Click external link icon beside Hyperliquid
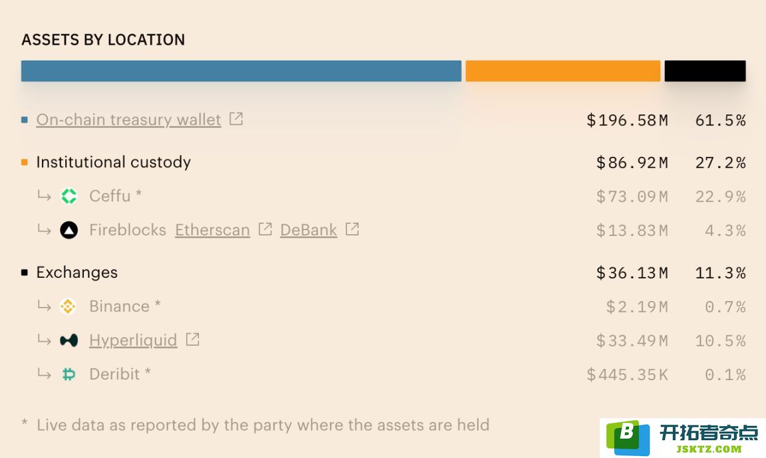766x458 pixels. coord(193,340)
